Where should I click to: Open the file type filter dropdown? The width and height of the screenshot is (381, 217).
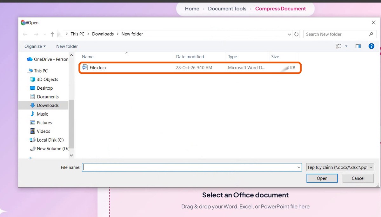(340, 167)
